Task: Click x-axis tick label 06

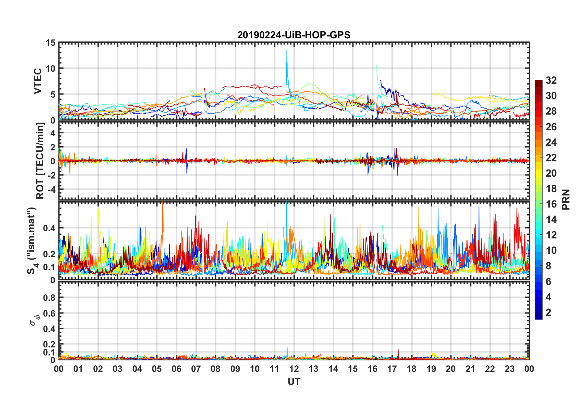Action: 176,369
